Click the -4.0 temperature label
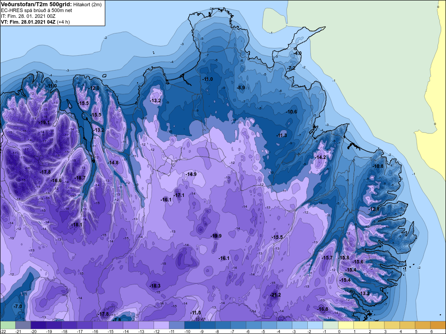The height and width of the screenshot is (334, 446). click(298, 53)
